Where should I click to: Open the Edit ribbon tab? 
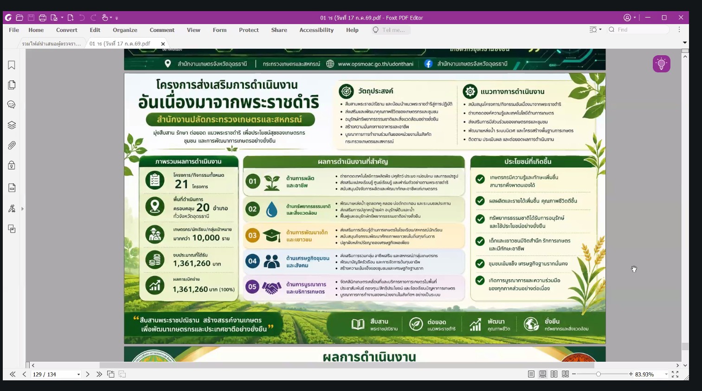[x=95, y=30]
